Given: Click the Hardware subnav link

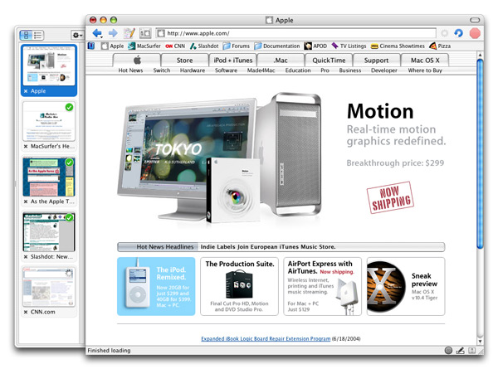Looking at the screenshot, I should coord(193,70).
